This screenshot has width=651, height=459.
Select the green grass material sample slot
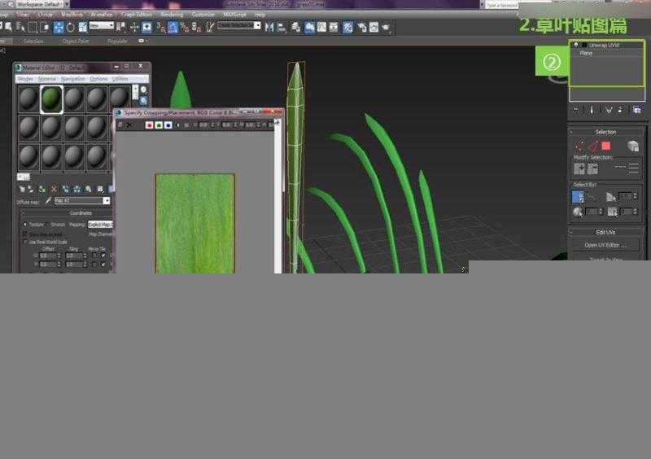click(x=51, y=99)
